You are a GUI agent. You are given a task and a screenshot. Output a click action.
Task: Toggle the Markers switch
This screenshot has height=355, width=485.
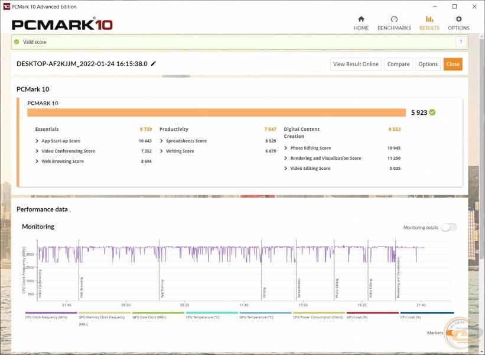coord(451,333)
